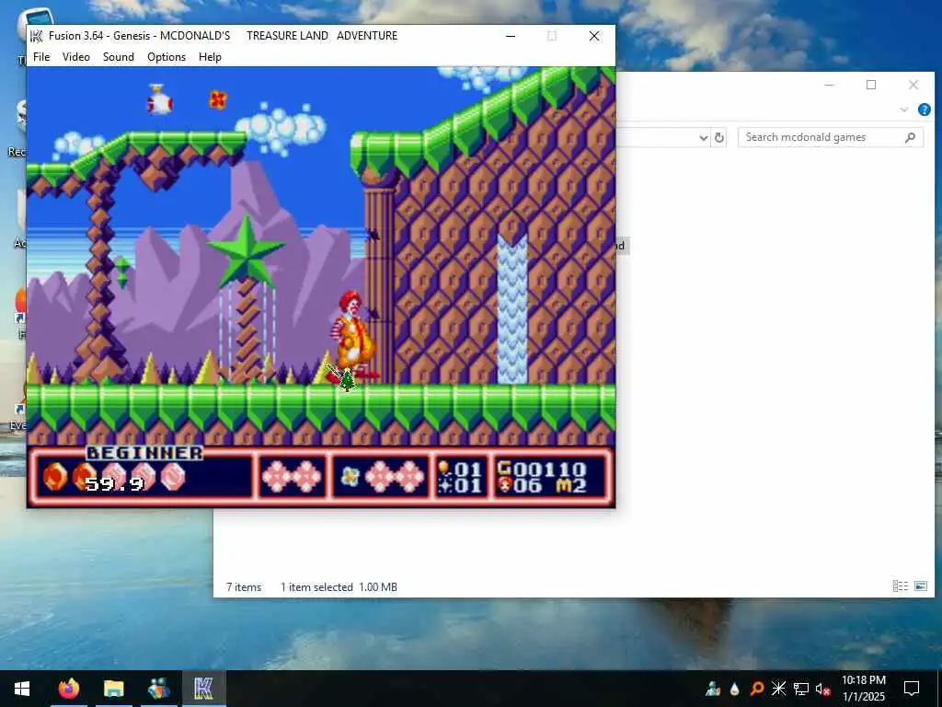Expand the ribbon chevron in File Explorer

pos(904,110)
